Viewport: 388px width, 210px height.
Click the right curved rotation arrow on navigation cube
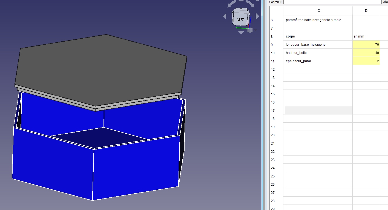[250, 4]
